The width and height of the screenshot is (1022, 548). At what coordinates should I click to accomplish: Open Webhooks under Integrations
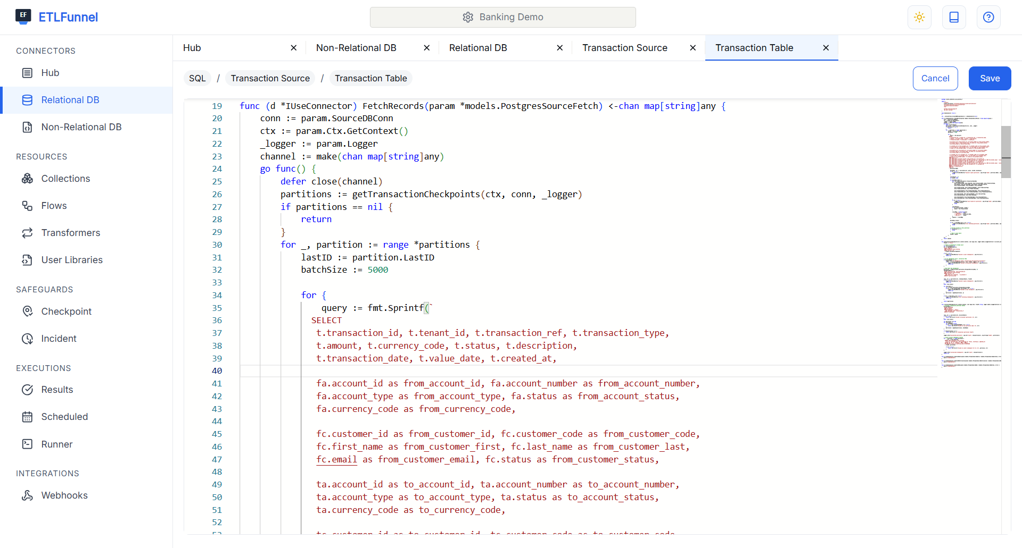click(64, 495)
